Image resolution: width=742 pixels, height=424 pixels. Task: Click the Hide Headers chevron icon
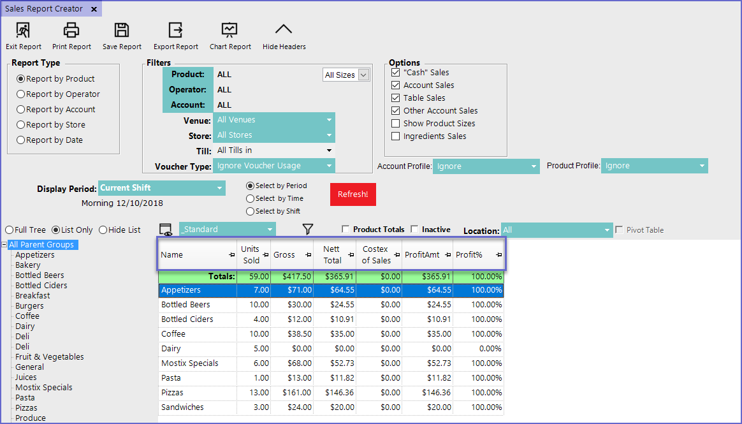[284, 30]
